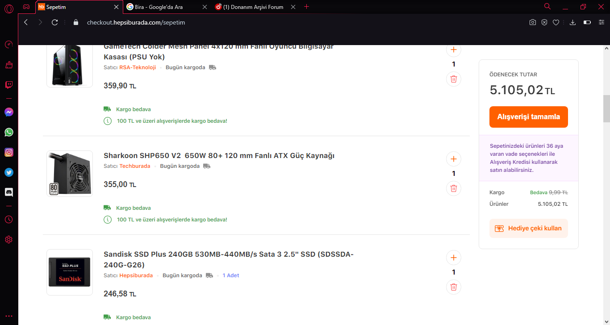Increase the Sandisk SSD quantity
Image resolution: width=610 pixels, height=325 pixels.
454,258
